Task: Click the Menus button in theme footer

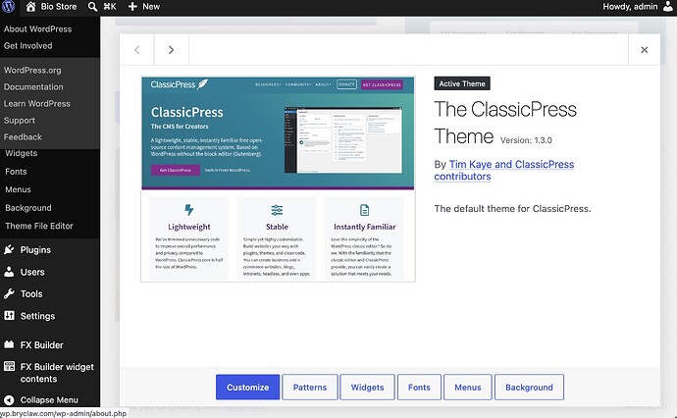Action: (468, 387)
